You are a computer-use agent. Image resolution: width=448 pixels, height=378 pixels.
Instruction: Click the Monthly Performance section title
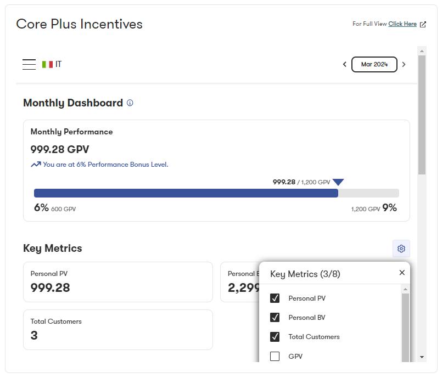(71, 132)
